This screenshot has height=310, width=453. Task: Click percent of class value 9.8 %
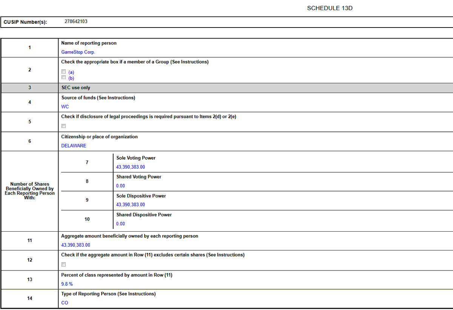67,284
